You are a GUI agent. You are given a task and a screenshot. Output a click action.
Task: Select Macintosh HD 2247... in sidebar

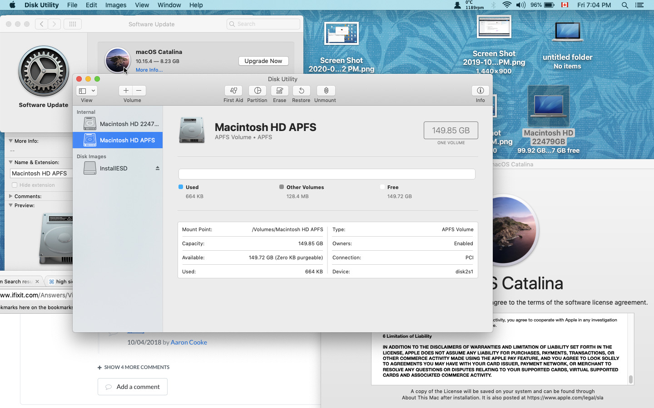click(118, 124)
